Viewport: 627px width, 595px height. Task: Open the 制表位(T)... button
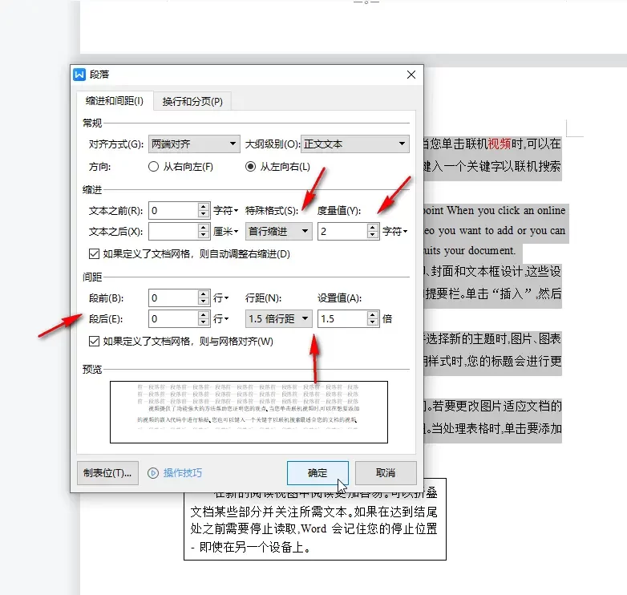pos(107,473)
